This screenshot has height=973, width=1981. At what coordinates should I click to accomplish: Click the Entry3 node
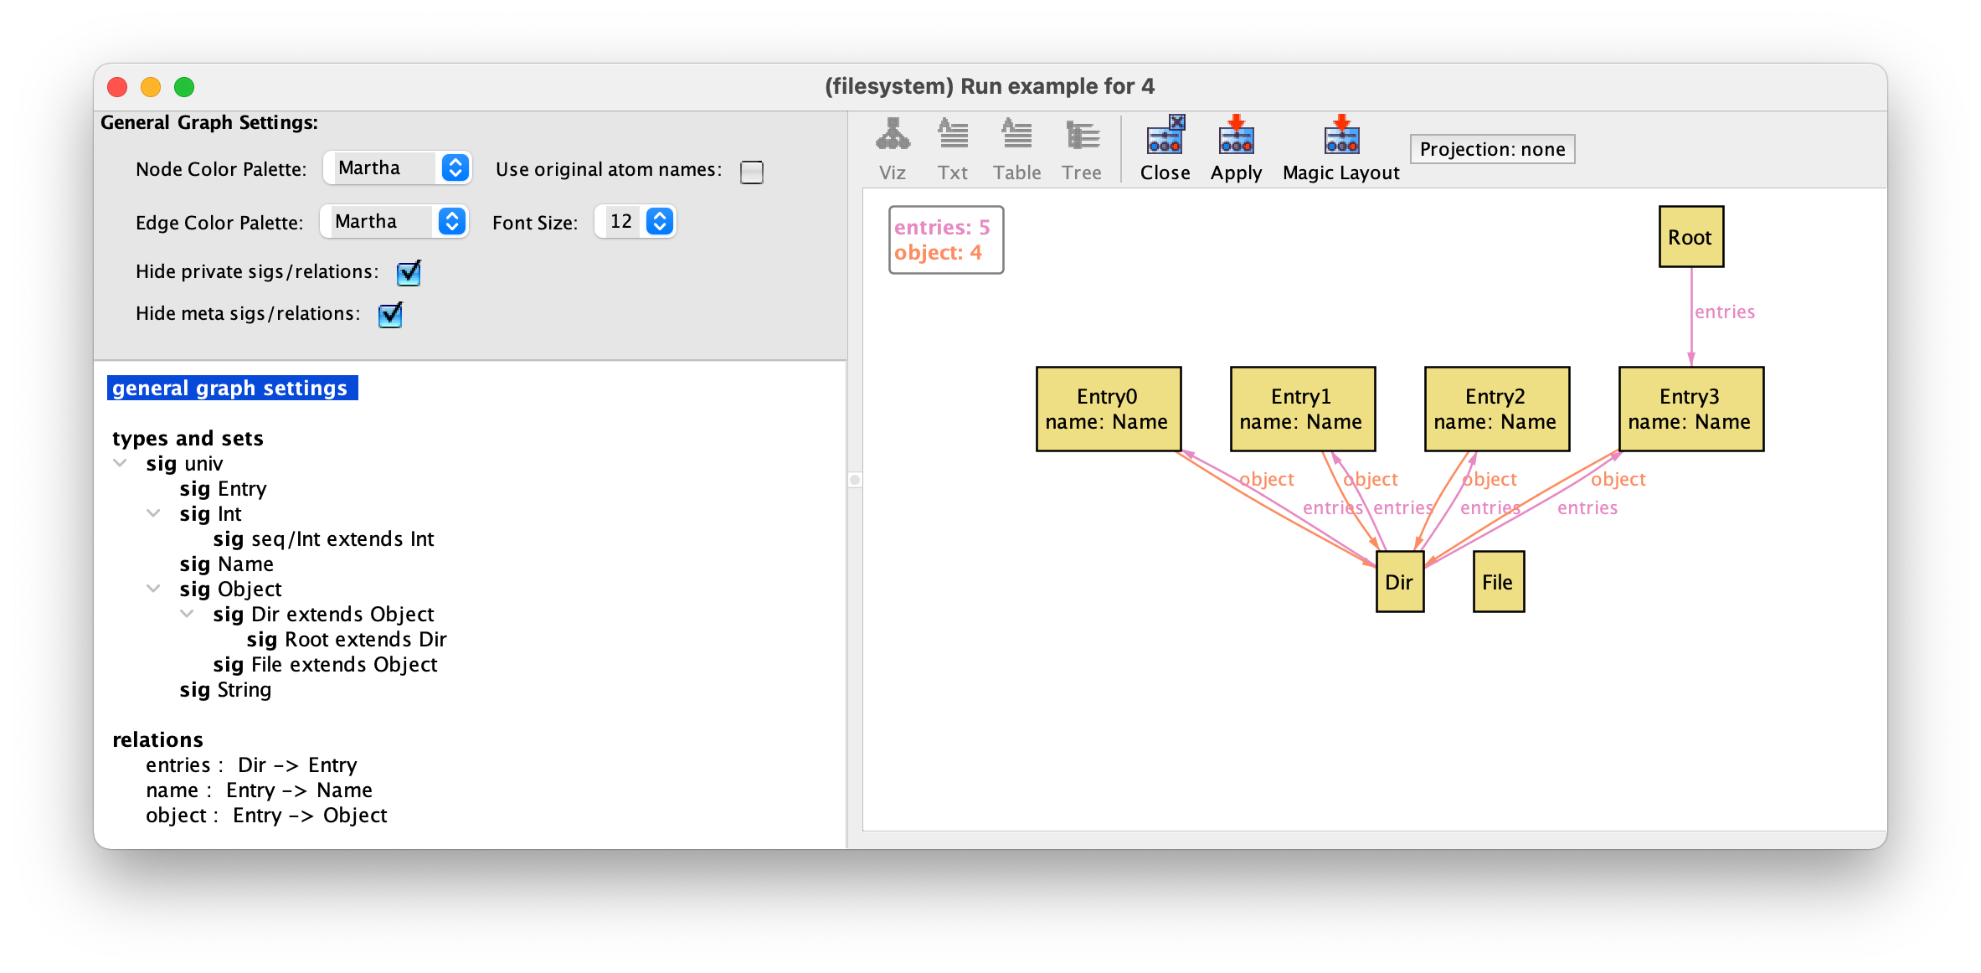pos(1690,409)
